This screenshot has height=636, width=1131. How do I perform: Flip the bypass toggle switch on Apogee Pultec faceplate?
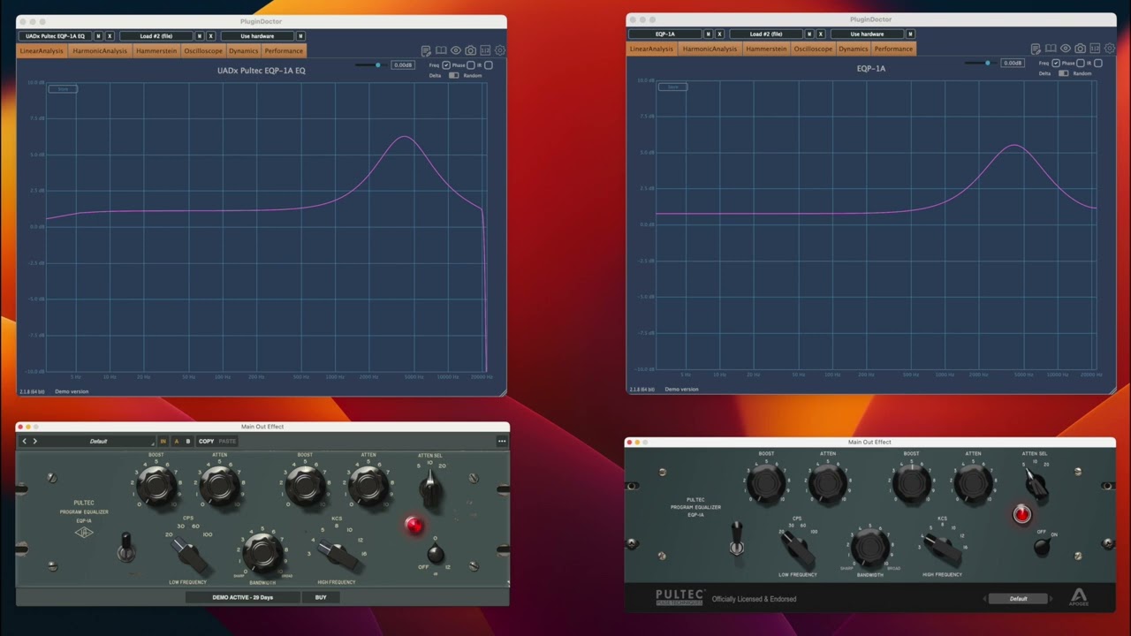tap(737, 539)
